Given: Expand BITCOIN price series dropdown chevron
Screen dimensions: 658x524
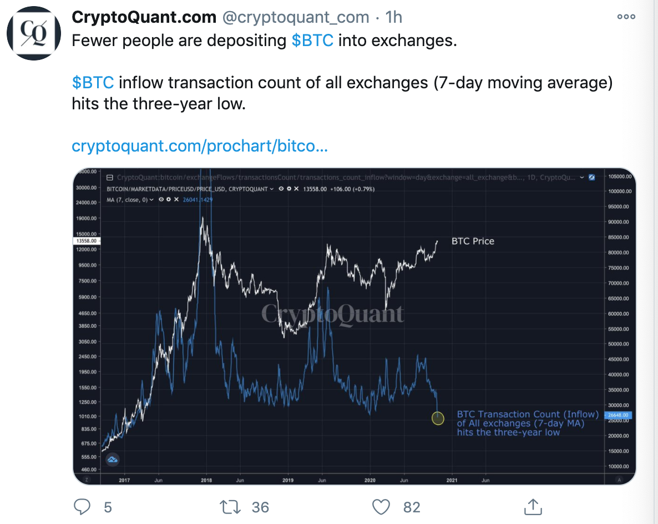Looking at the screenshot, I should (x=272, y=189).
